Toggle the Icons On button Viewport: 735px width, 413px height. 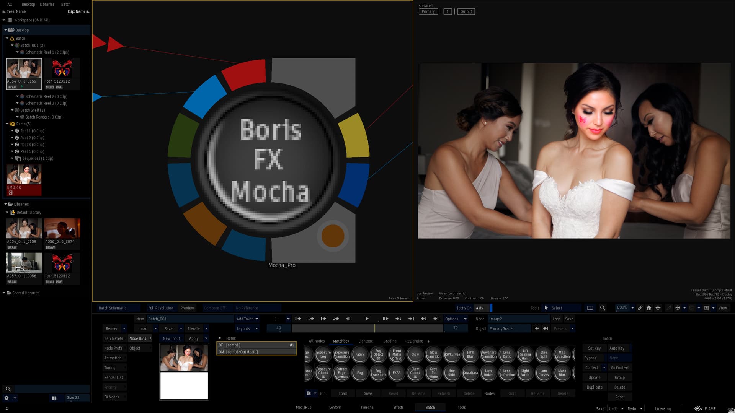tap(464, 308)
